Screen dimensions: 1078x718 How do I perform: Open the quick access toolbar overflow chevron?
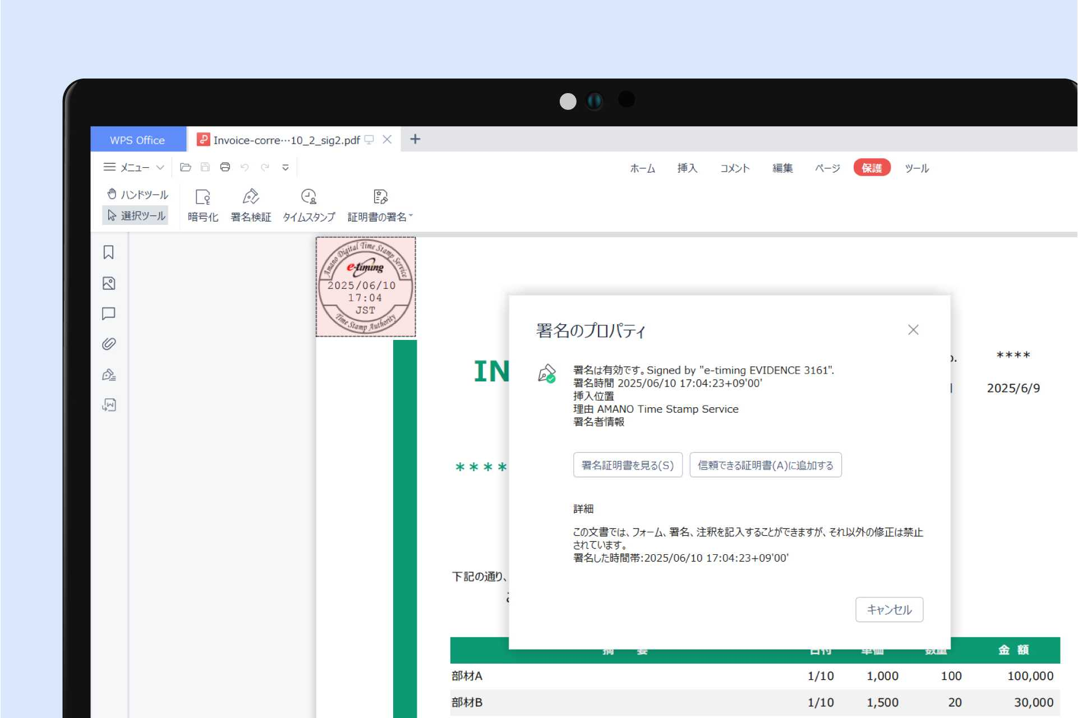(x=285, y=167)
